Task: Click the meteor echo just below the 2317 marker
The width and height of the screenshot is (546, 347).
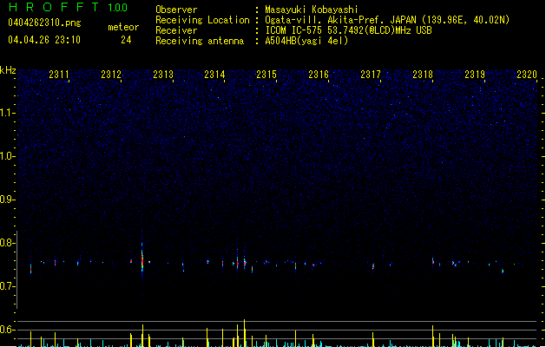Action: pyautogui.click(x=373, y=267)
